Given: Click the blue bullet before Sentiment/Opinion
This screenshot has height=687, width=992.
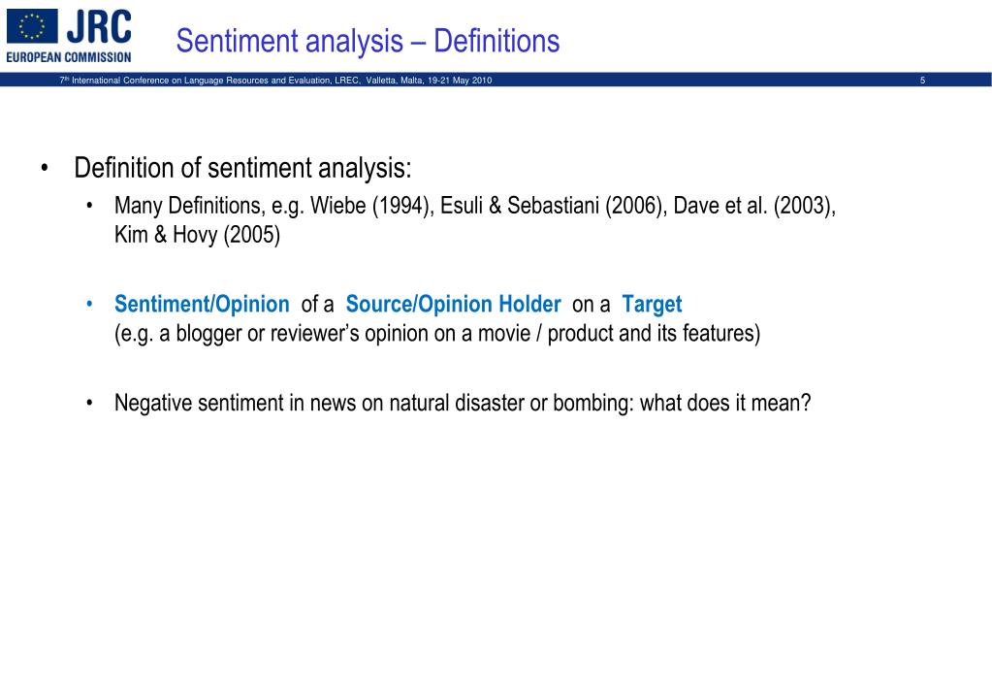Looking at the screenshot, I should 90,305.
